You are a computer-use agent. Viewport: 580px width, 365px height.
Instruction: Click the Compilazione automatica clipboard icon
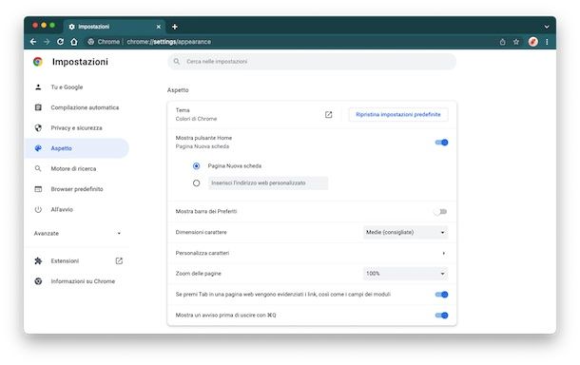click(x=38, y=107)
